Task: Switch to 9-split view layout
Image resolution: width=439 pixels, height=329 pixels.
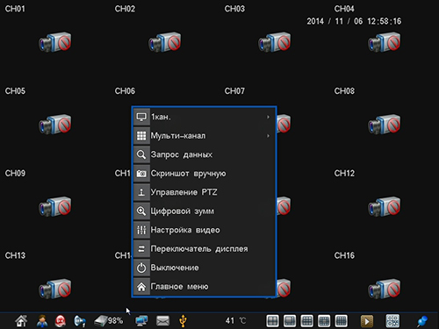Action: click(307, 321)
